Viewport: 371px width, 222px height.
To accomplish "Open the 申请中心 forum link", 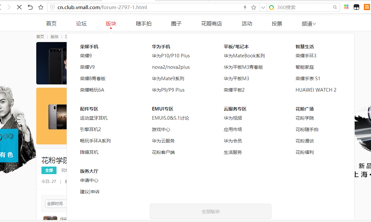I will tap(89, 180).
